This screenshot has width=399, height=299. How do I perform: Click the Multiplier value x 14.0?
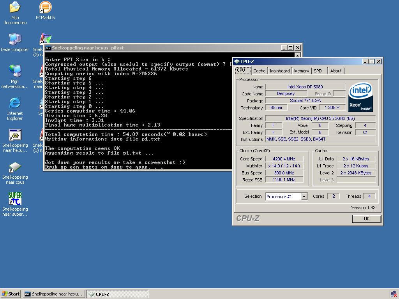click(x=284, y=166)
